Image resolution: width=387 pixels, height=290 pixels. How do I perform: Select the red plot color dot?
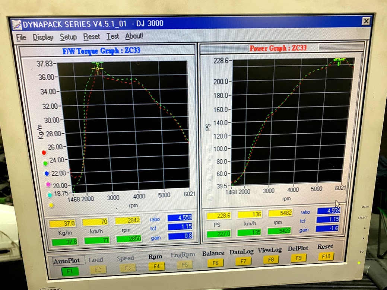click(x=44, y=153)
